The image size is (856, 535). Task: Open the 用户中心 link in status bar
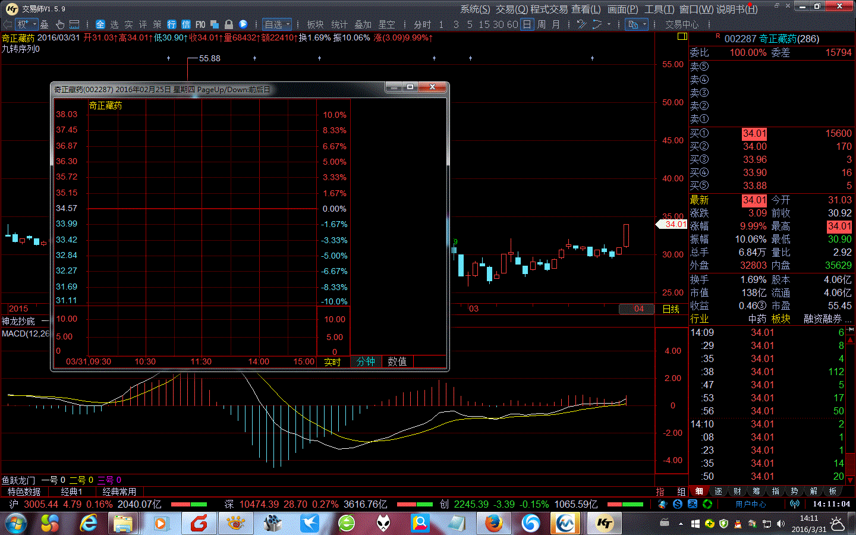coord(751,504)
